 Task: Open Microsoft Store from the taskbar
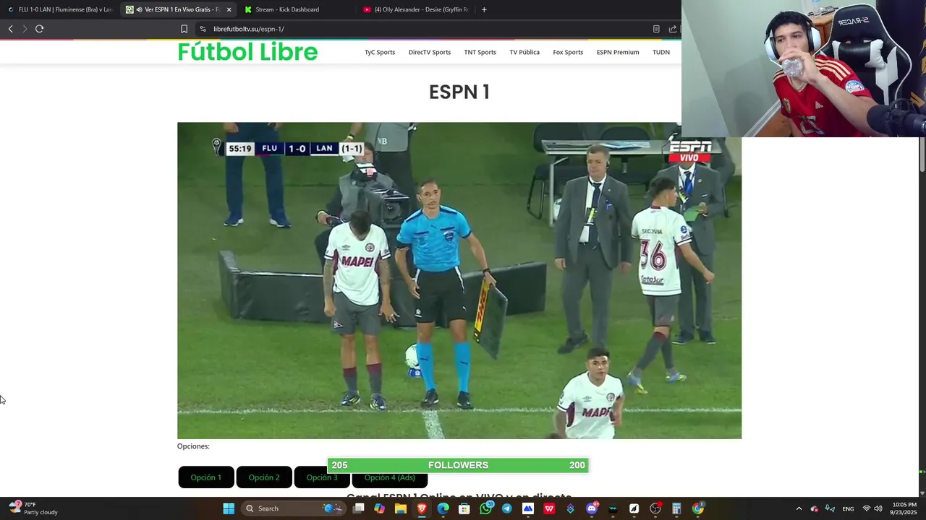tap(464, 508)
